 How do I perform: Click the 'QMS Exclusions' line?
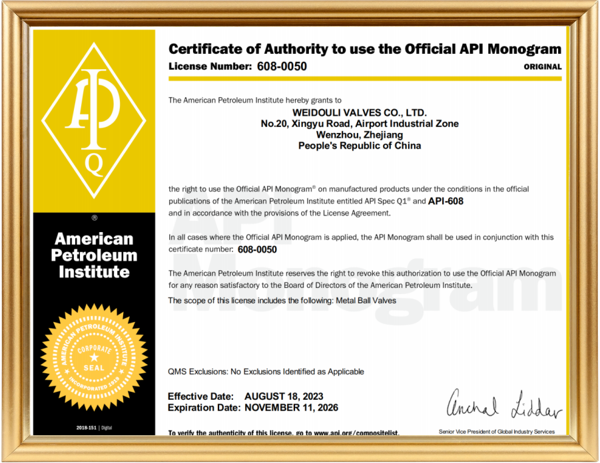(x=266, y=372)
